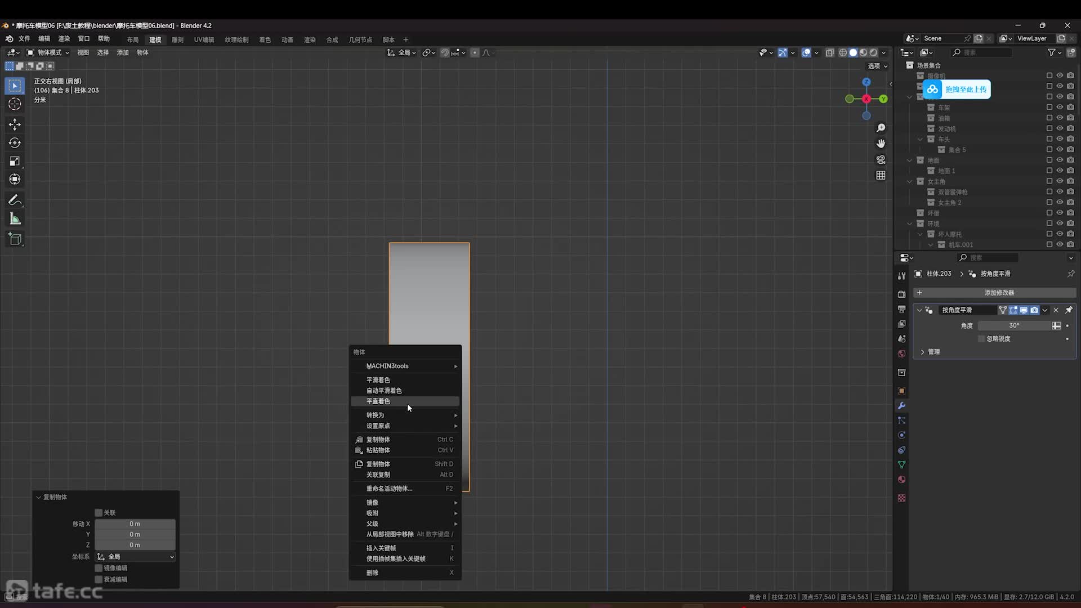Toggle camera view icon in viewport
The image size is (1081, 608).
[881, 160]
